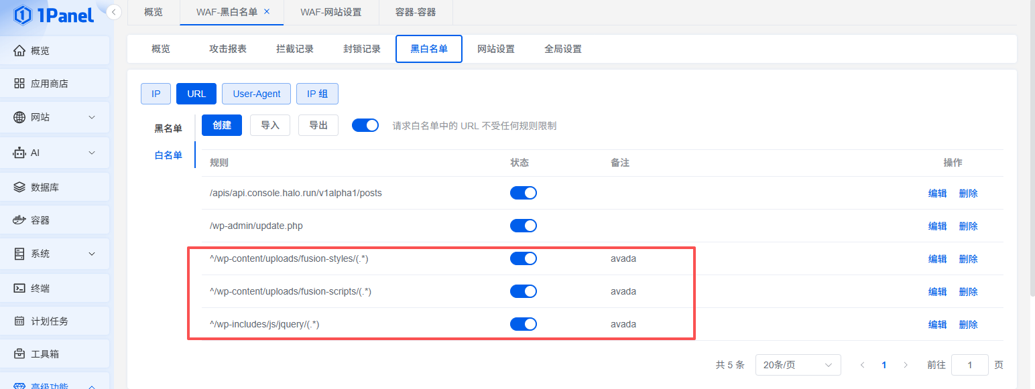Switch to the 容器-容器 top tab
Viewport: 1035px width, 389px height.
point(416,12)
